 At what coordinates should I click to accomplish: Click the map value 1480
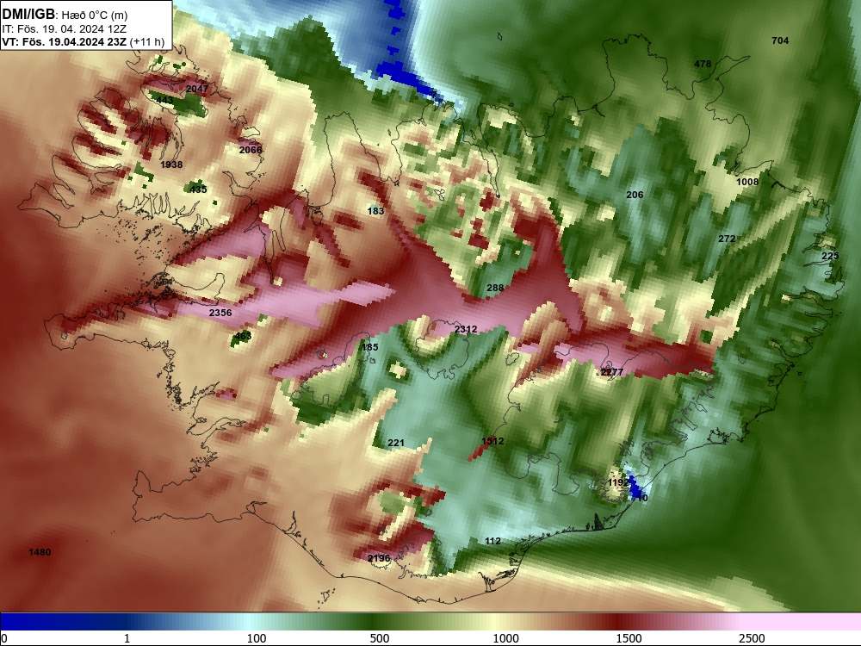tap(40, 552)
